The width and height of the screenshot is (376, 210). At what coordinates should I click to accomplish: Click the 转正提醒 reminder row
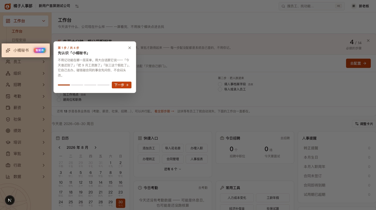(x=337, y=148)
